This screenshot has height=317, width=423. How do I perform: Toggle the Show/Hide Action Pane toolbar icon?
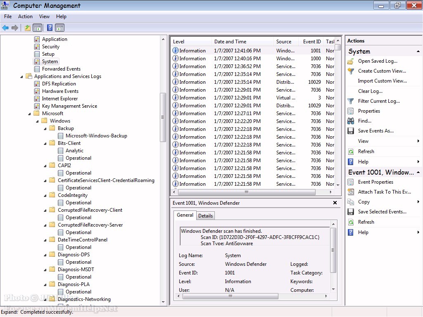(x=59, y=28)
